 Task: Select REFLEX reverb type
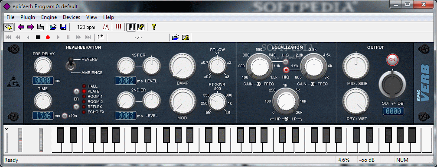tap(84, 107)
